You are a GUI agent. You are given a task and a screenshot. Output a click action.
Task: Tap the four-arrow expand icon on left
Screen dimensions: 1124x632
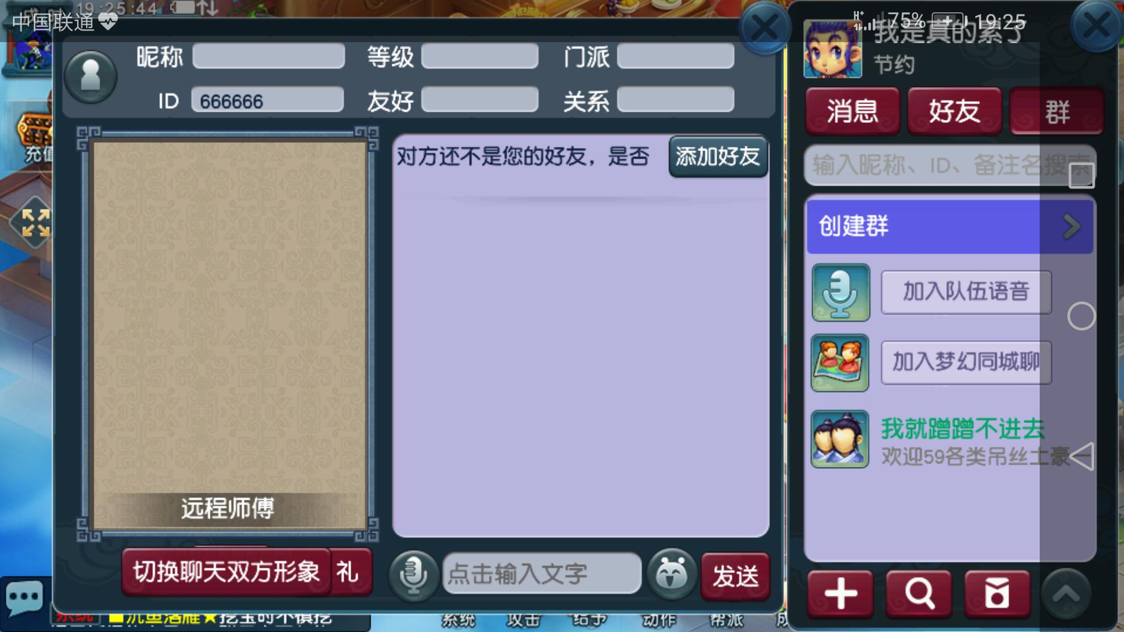[35, 223]
